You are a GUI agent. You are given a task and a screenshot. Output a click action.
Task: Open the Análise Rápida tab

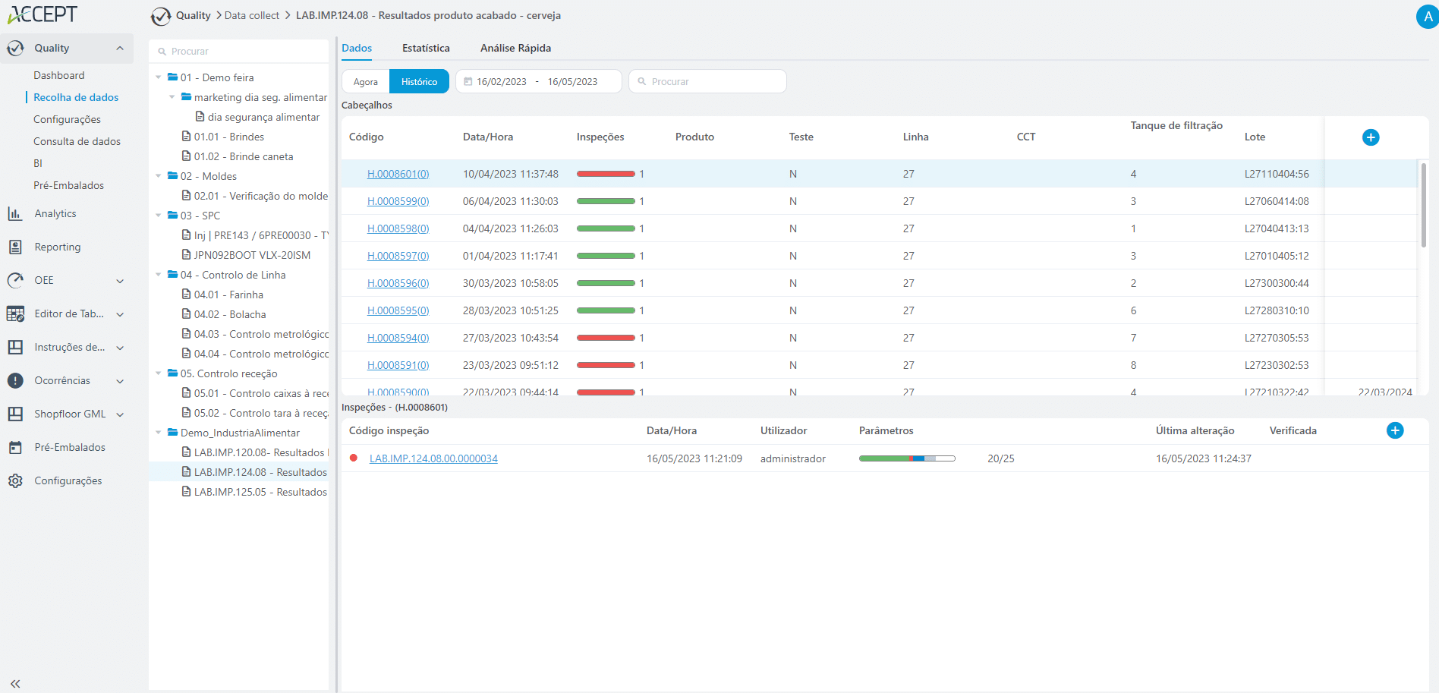tap(515, 49)
